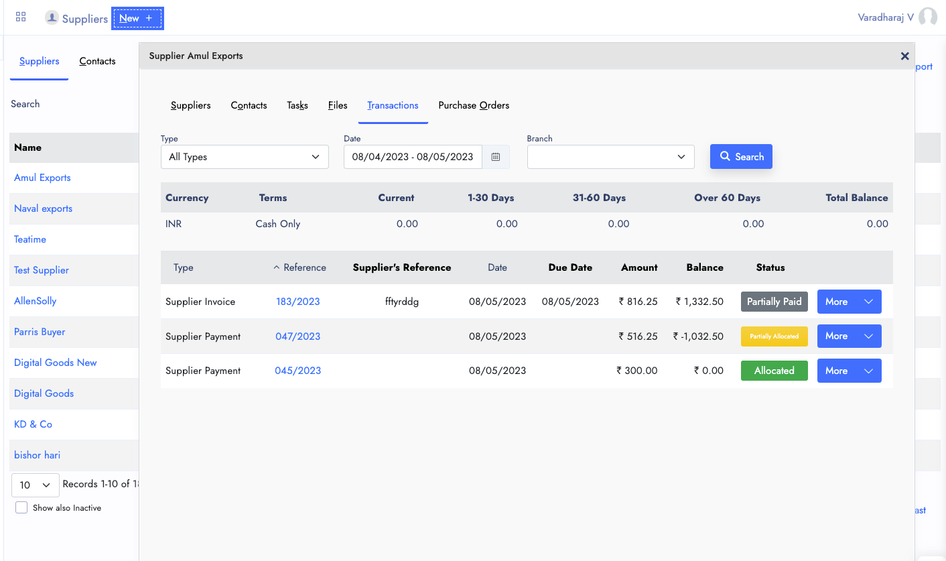Click the balance ₹ -1,032.50
Screen dimensions: 946x561
(698, 336)
